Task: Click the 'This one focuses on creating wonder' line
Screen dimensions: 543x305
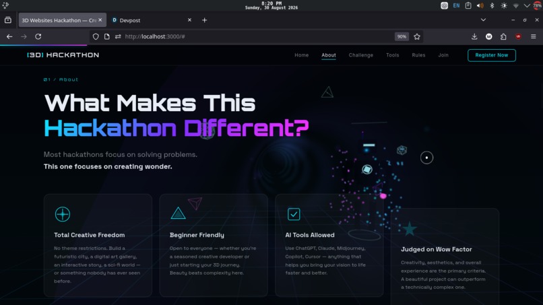Action: coord(108,166)
